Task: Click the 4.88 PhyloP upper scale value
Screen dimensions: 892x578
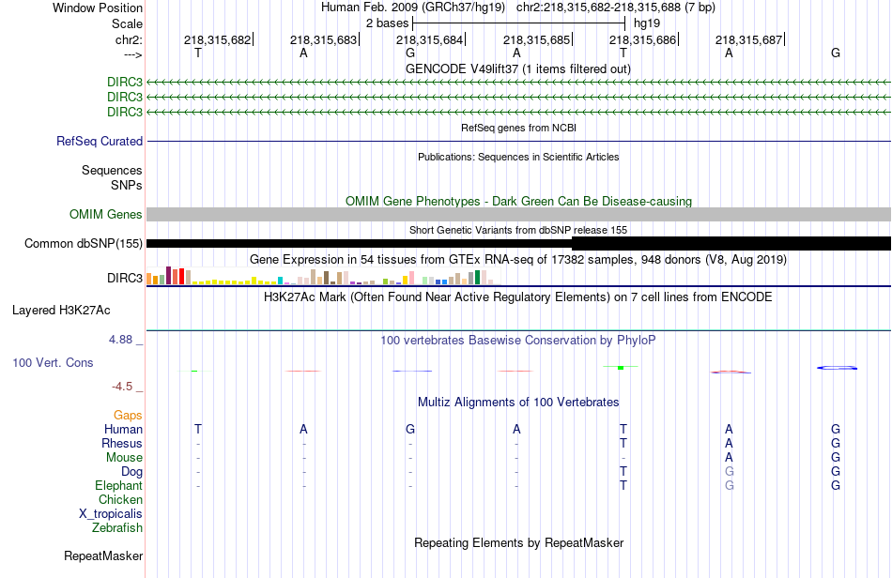Action: pyautogui.click(x=120, y=340)
